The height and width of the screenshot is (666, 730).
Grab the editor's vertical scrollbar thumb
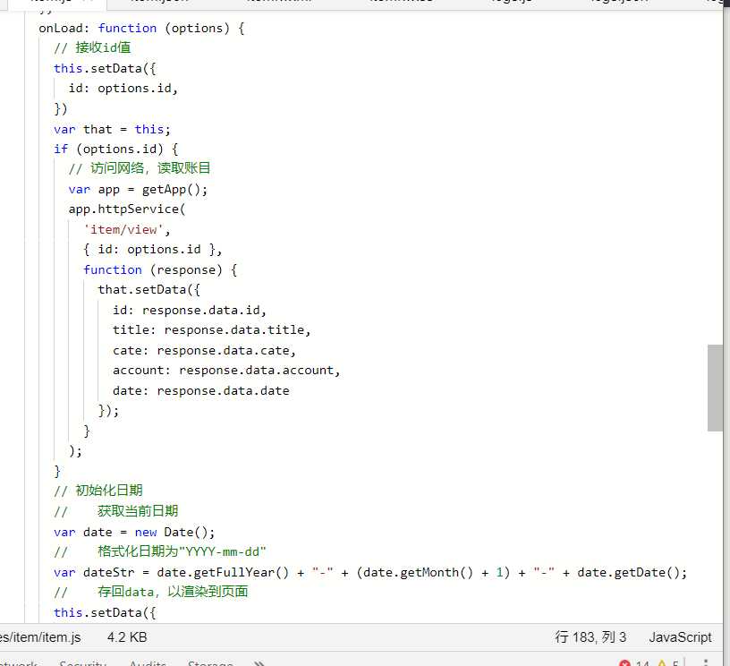pos(715,388)
